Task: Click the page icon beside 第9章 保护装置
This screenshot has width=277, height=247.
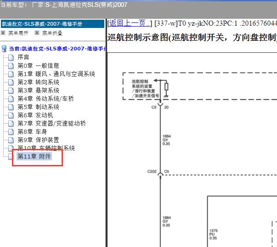Action: coord(11,140)
